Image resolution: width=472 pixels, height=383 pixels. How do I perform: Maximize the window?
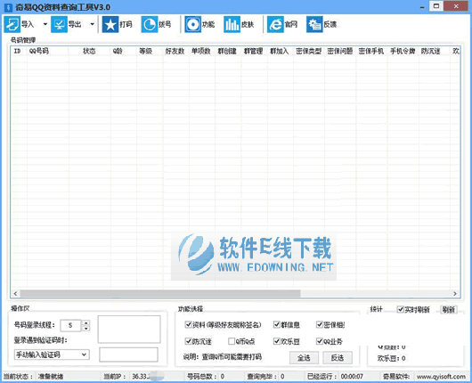(x=436, y=6)
